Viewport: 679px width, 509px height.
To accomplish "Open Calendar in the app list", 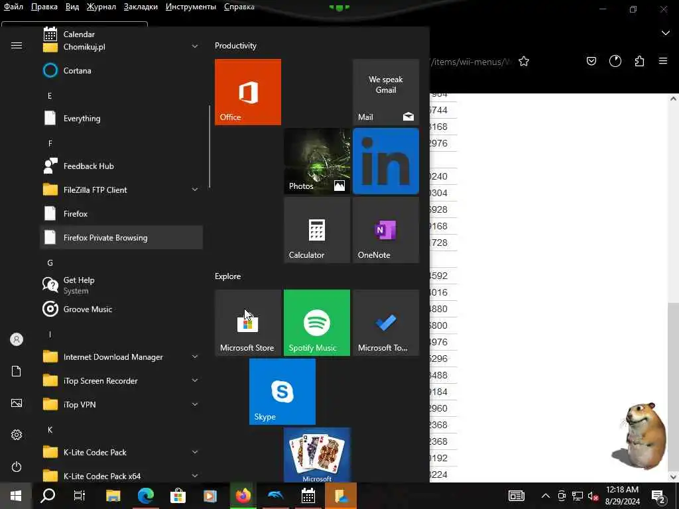I will pos(121,34).
